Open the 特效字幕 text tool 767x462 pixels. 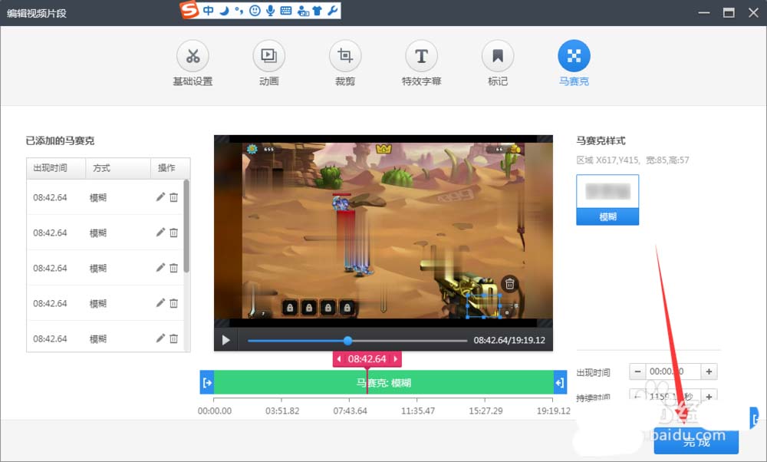coord(421,56)
